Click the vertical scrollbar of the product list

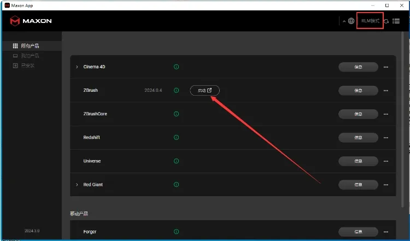[x=403, y=120]
